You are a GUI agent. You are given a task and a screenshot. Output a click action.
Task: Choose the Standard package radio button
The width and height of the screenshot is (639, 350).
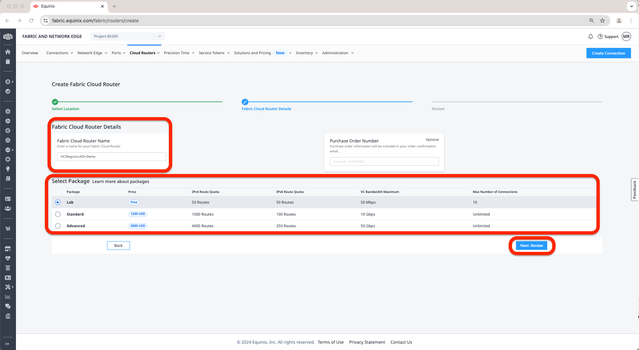(58, 214)
